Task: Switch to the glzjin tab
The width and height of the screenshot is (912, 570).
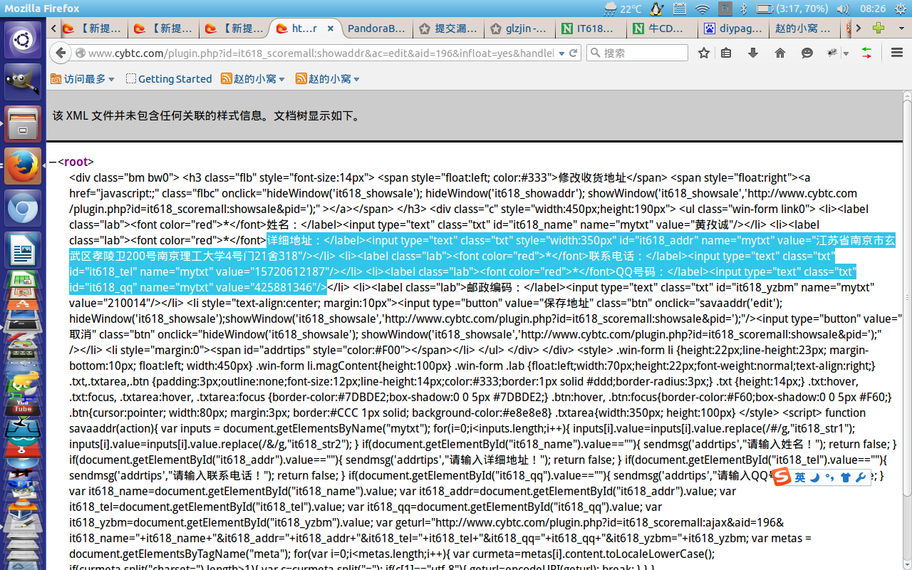Action: [519, 28]
